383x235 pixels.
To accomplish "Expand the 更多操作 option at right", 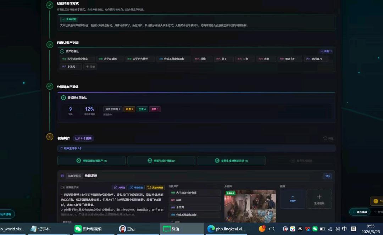I will [361, 211].
